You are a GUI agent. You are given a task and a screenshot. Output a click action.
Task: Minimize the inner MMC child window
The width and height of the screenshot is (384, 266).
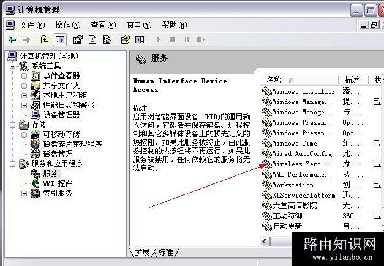point(364,24)
